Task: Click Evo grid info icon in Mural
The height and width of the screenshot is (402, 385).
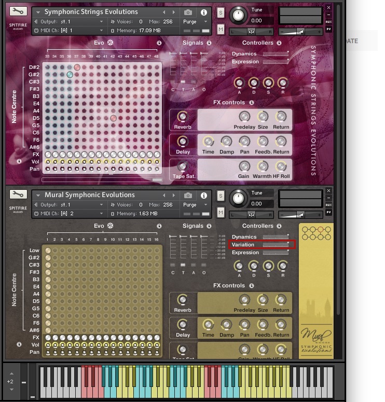Action: pos(159,226)
